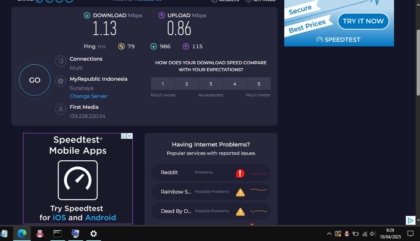This screenshot has height=241, width=420.
Task: Click the Windows Update tray icon
Action: pos(338,234)
